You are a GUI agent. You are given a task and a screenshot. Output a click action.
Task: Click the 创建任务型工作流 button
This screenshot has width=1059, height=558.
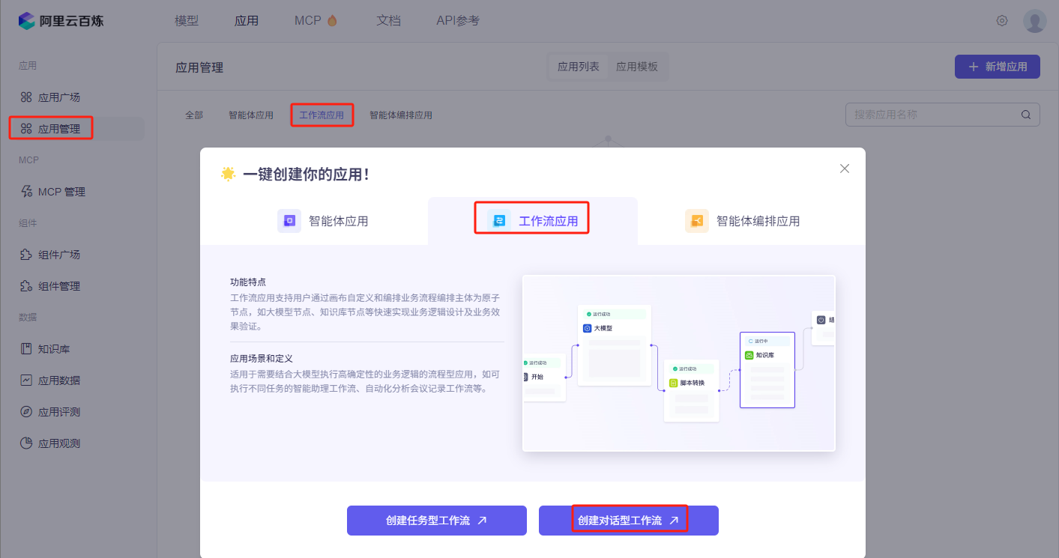437,521
